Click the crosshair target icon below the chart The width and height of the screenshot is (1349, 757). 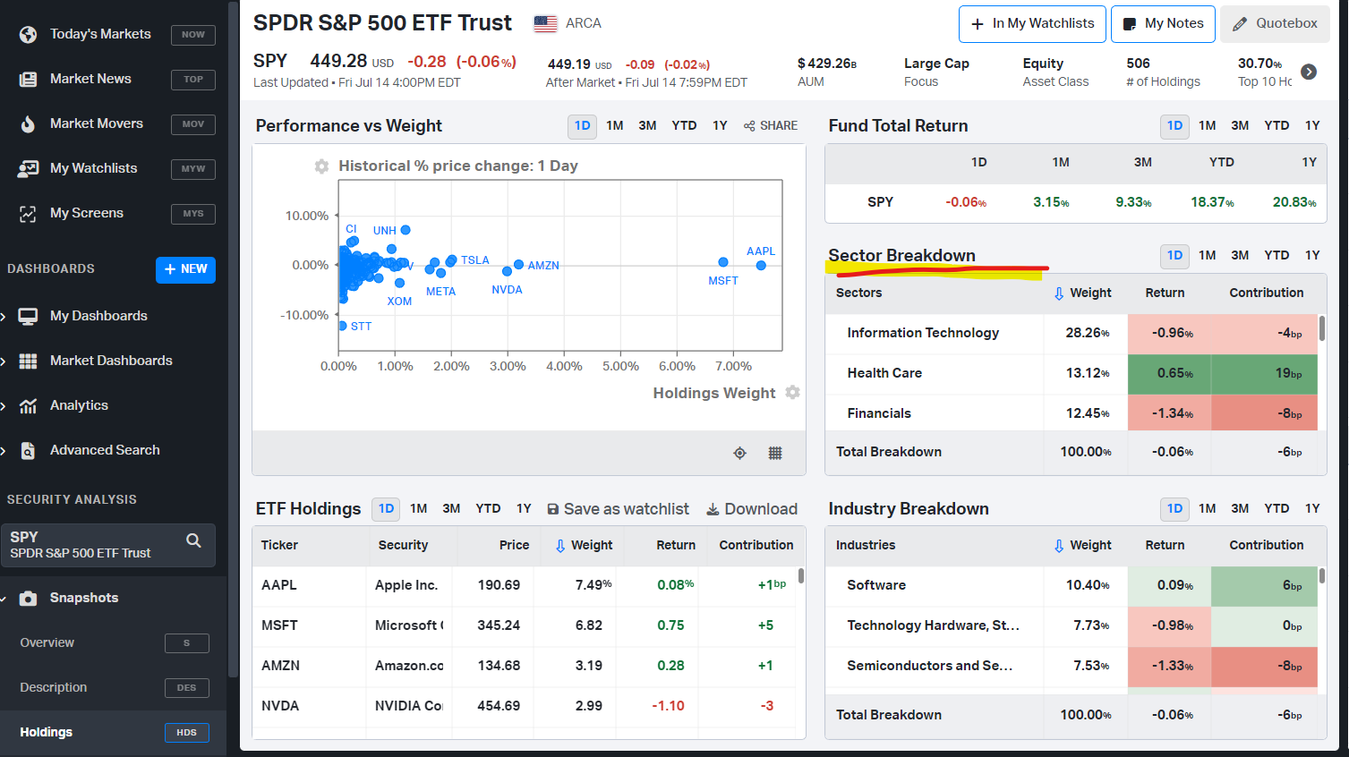click(739, 454)
